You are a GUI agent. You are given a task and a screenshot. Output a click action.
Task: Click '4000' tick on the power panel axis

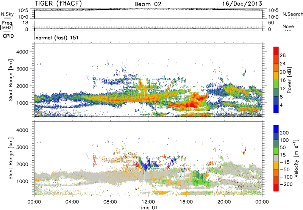click(22, 52)
